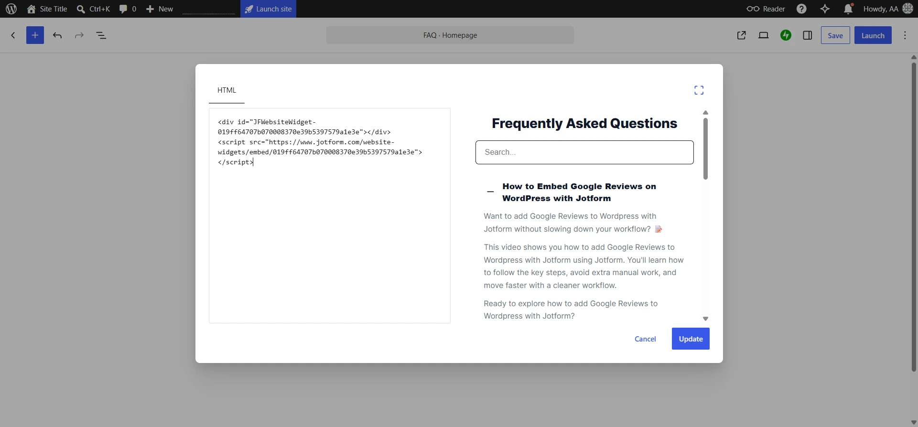Undo the last change
Viewport: 918px width, 427px height.
coord(57,35)
